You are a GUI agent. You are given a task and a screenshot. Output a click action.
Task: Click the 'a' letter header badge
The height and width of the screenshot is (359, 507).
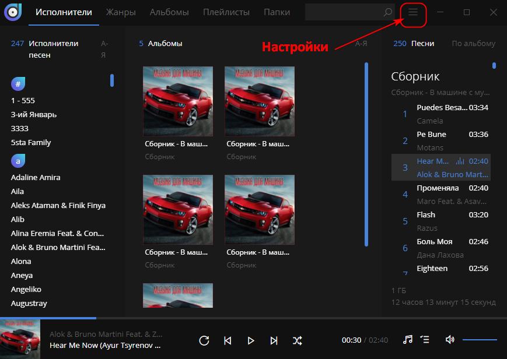[x=18, y=161]
